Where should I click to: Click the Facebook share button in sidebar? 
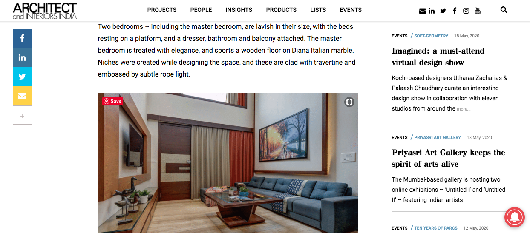coord(22,38)
